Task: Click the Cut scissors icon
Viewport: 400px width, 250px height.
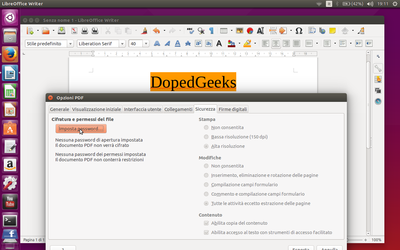Action: [x=108, y=31]
